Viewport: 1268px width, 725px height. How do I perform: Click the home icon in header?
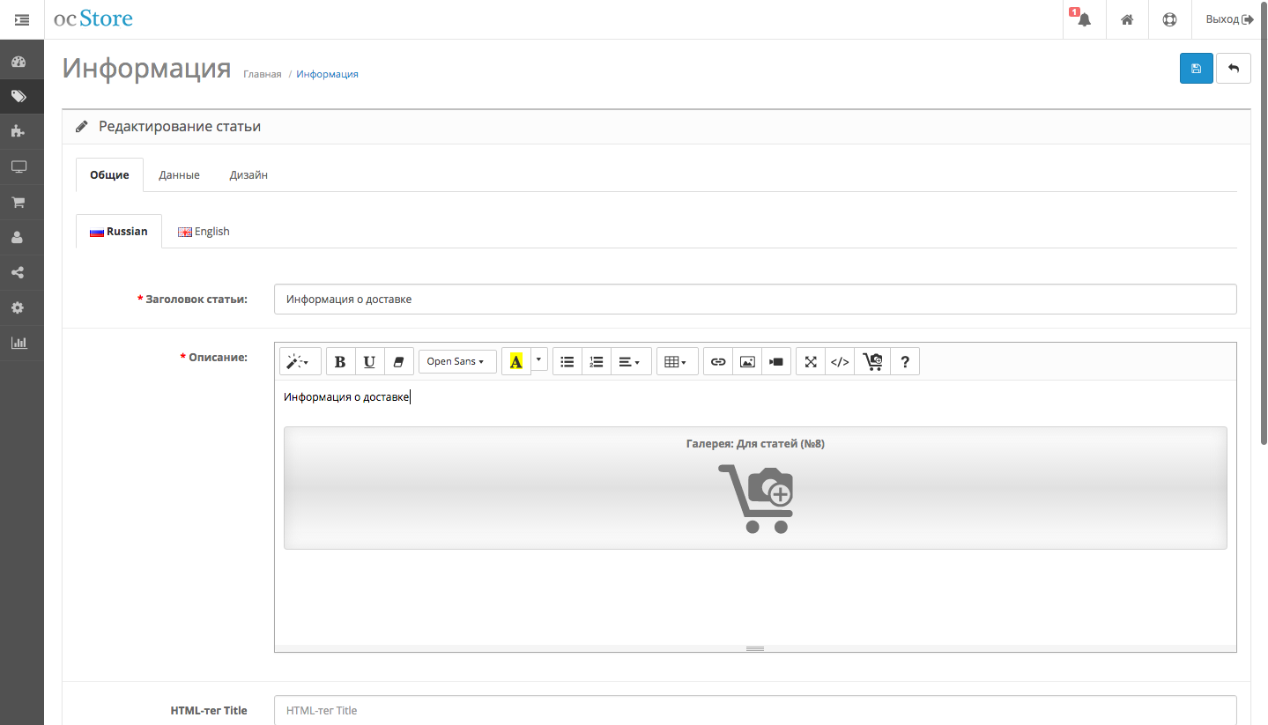point(1127,19)
